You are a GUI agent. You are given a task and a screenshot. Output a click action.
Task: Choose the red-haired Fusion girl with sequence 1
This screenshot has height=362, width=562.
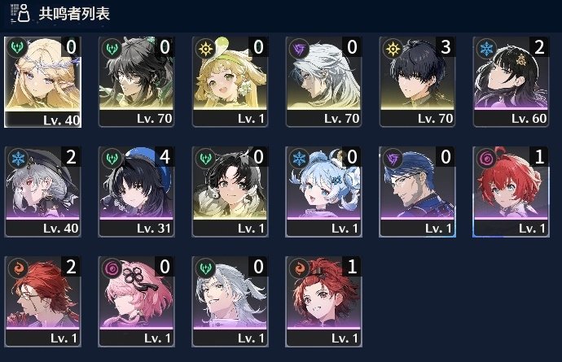323,302
